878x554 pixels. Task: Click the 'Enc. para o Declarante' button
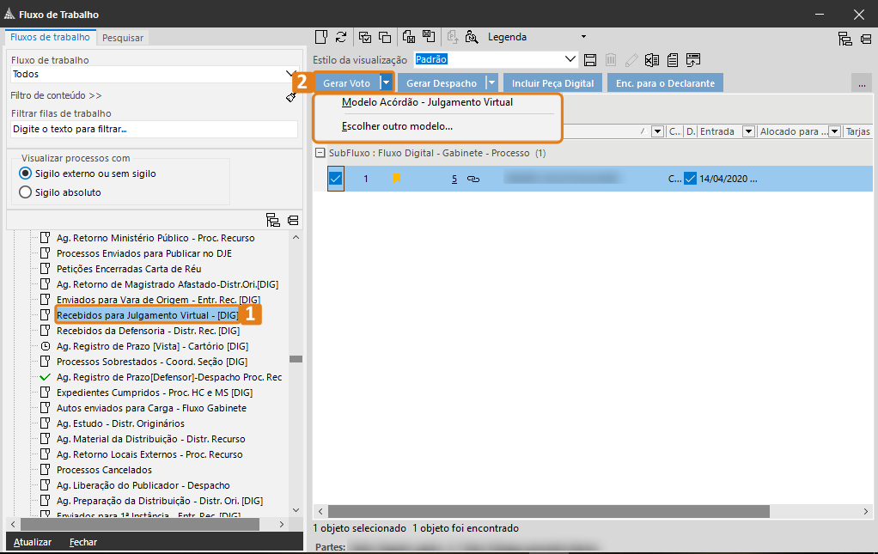665,83
